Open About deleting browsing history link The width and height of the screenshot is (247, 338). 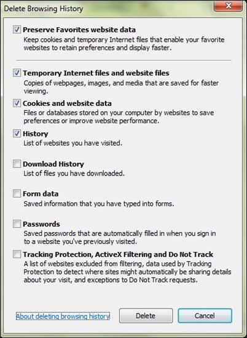63,316
